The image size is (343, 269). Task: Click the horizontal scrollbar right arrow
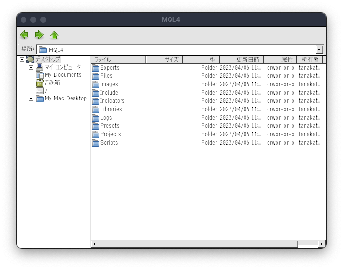pyautogui.click(x=322, y=244)
